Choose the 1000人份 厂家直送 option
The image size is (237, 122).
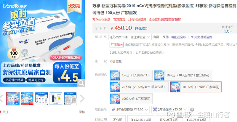(131, 99)
